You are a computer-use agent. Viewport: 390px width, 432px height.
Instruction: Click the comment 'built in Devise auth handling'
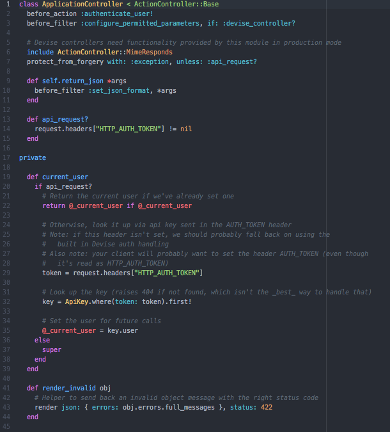105,244
